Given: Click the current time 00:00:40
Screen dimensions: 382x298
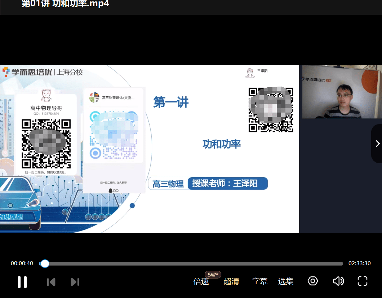Looking at the screenshot, I should coord(22,263).
